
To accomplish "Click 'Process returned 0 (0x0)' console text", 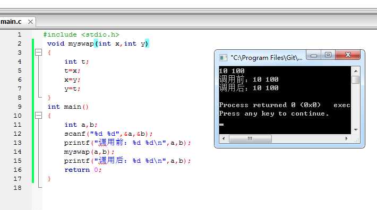I will pyautogui.click(x=270, y=105).
